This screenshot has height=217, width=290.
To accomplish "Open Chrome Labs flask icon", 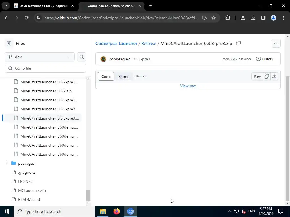I will [x=243, y=18].
